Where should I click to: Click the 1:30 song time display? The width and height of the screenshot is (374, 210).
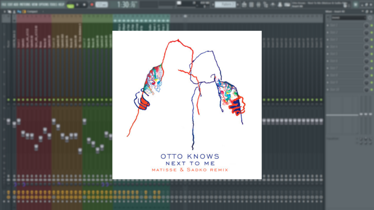[127, 4]
